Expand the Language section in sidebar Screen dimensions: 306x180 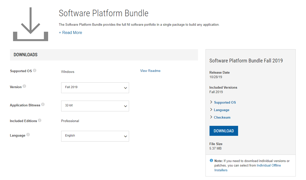221,110
